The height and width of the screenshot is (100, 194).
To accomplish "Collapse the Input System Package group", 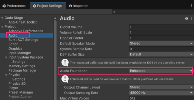I will (6, 58).
